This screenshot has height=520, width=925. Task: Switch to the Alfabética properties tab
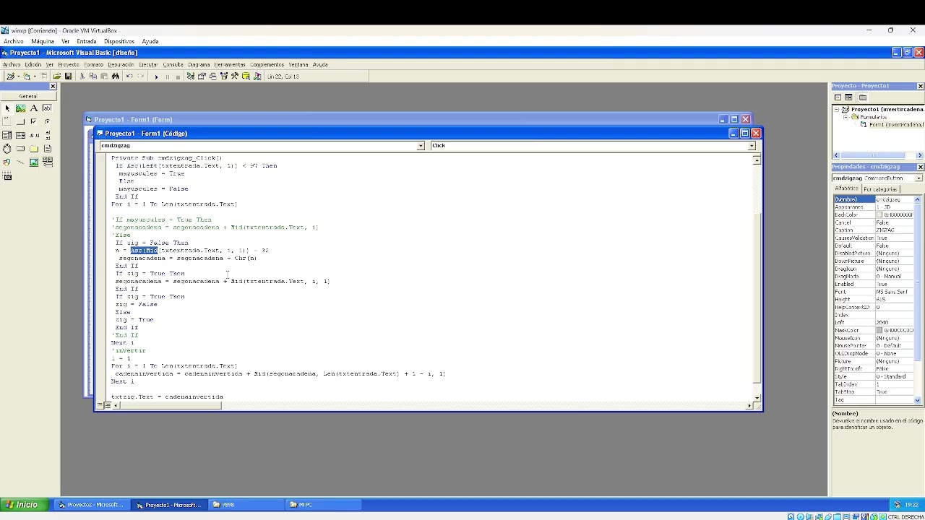point(846,188)
